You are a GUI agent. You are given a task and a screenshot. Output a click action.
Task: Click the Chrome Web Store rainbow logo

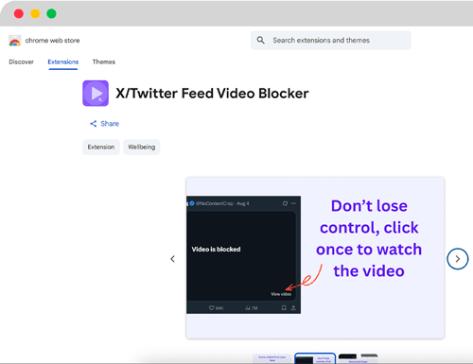[x=15, y=41]
